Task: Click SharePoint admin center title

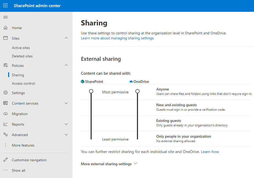Action: (37, 6)
